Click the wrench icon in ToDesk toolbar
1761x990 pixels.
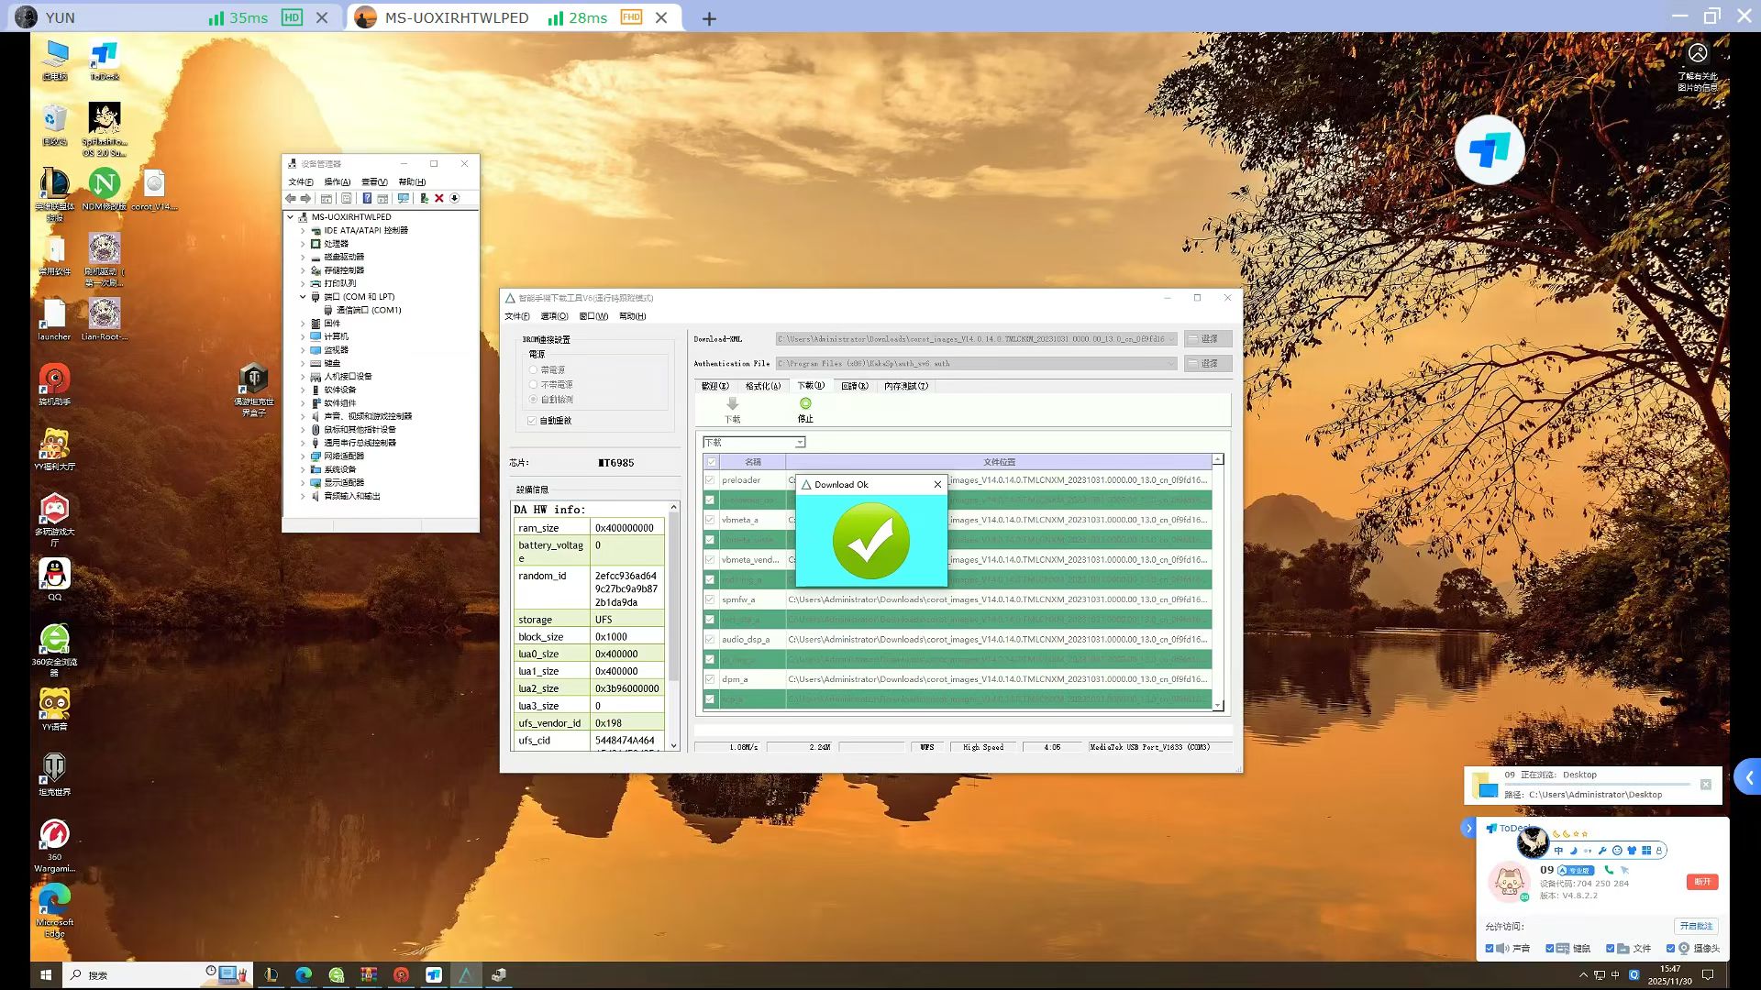coord(1602,851)
